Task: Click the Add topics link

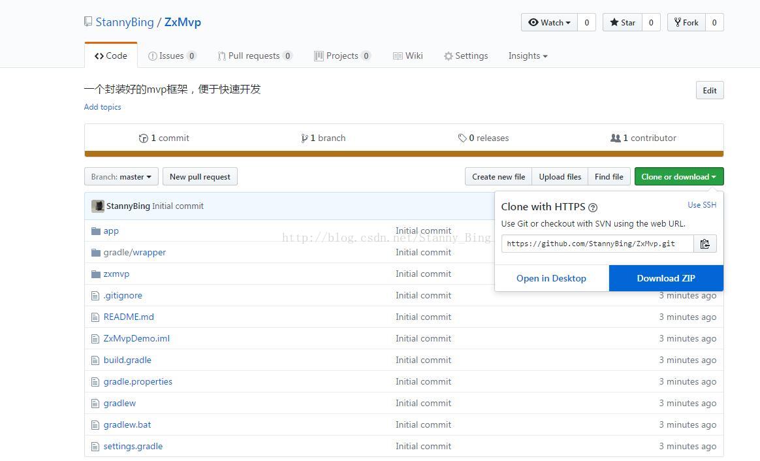Action: point(103,107)
